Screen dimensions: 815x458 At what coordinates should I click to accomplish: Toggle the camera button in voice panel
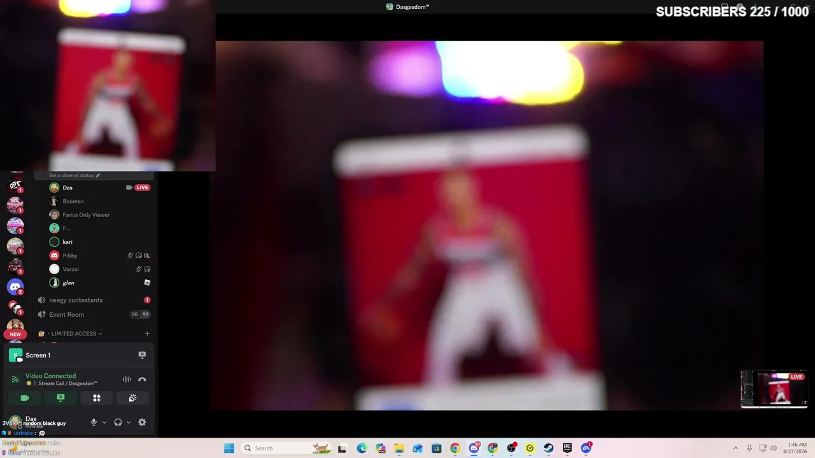(x=25, y=398)
